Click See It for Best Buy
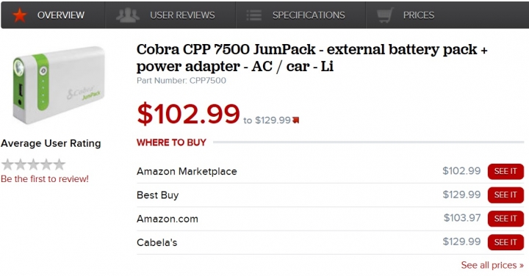Image resolution: width=529 pixels, height=276 pixels. tap(505, 195)
